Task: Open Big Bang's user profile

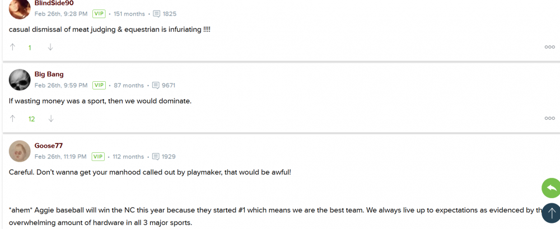Action: click(x=49, y=74)
